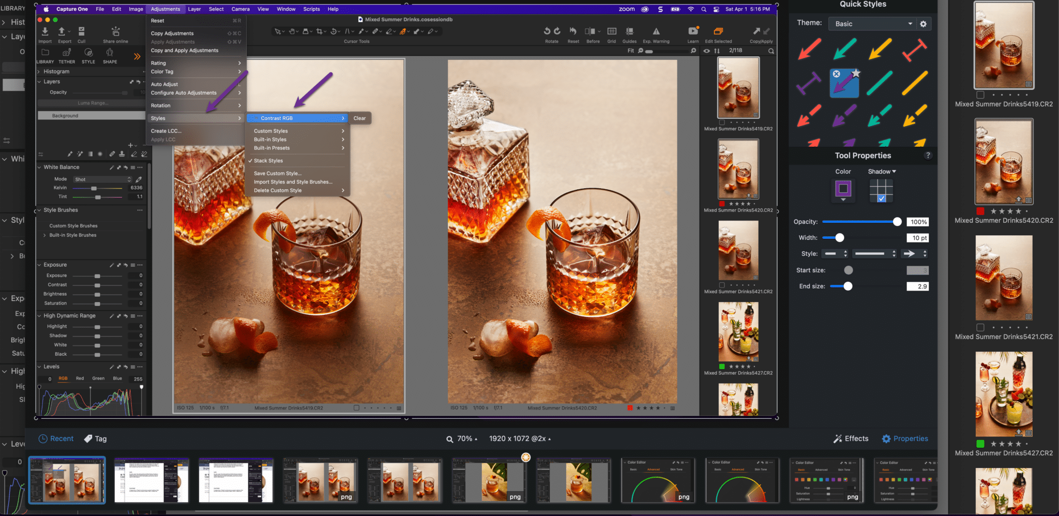Click the Reset undo-arrow toolbar icon

pos(573,32)
